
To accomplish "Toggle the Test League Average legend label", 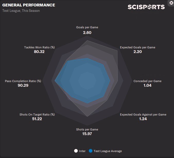I will tap(108, 151).
